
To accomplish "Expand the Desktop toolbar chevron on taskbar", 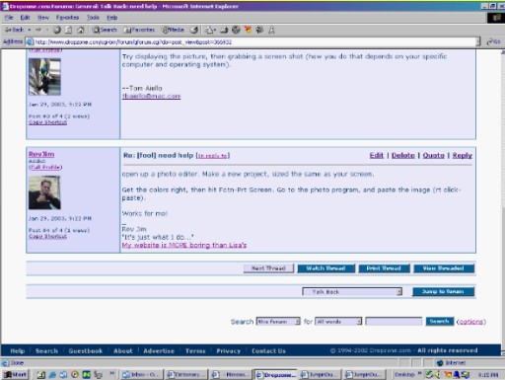I will pyautogui.click(x=419, y=373).
